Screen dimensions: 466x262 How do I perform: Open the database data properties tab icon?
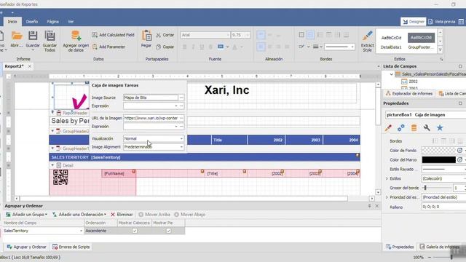pyautogui.click(x=414, y=128)
